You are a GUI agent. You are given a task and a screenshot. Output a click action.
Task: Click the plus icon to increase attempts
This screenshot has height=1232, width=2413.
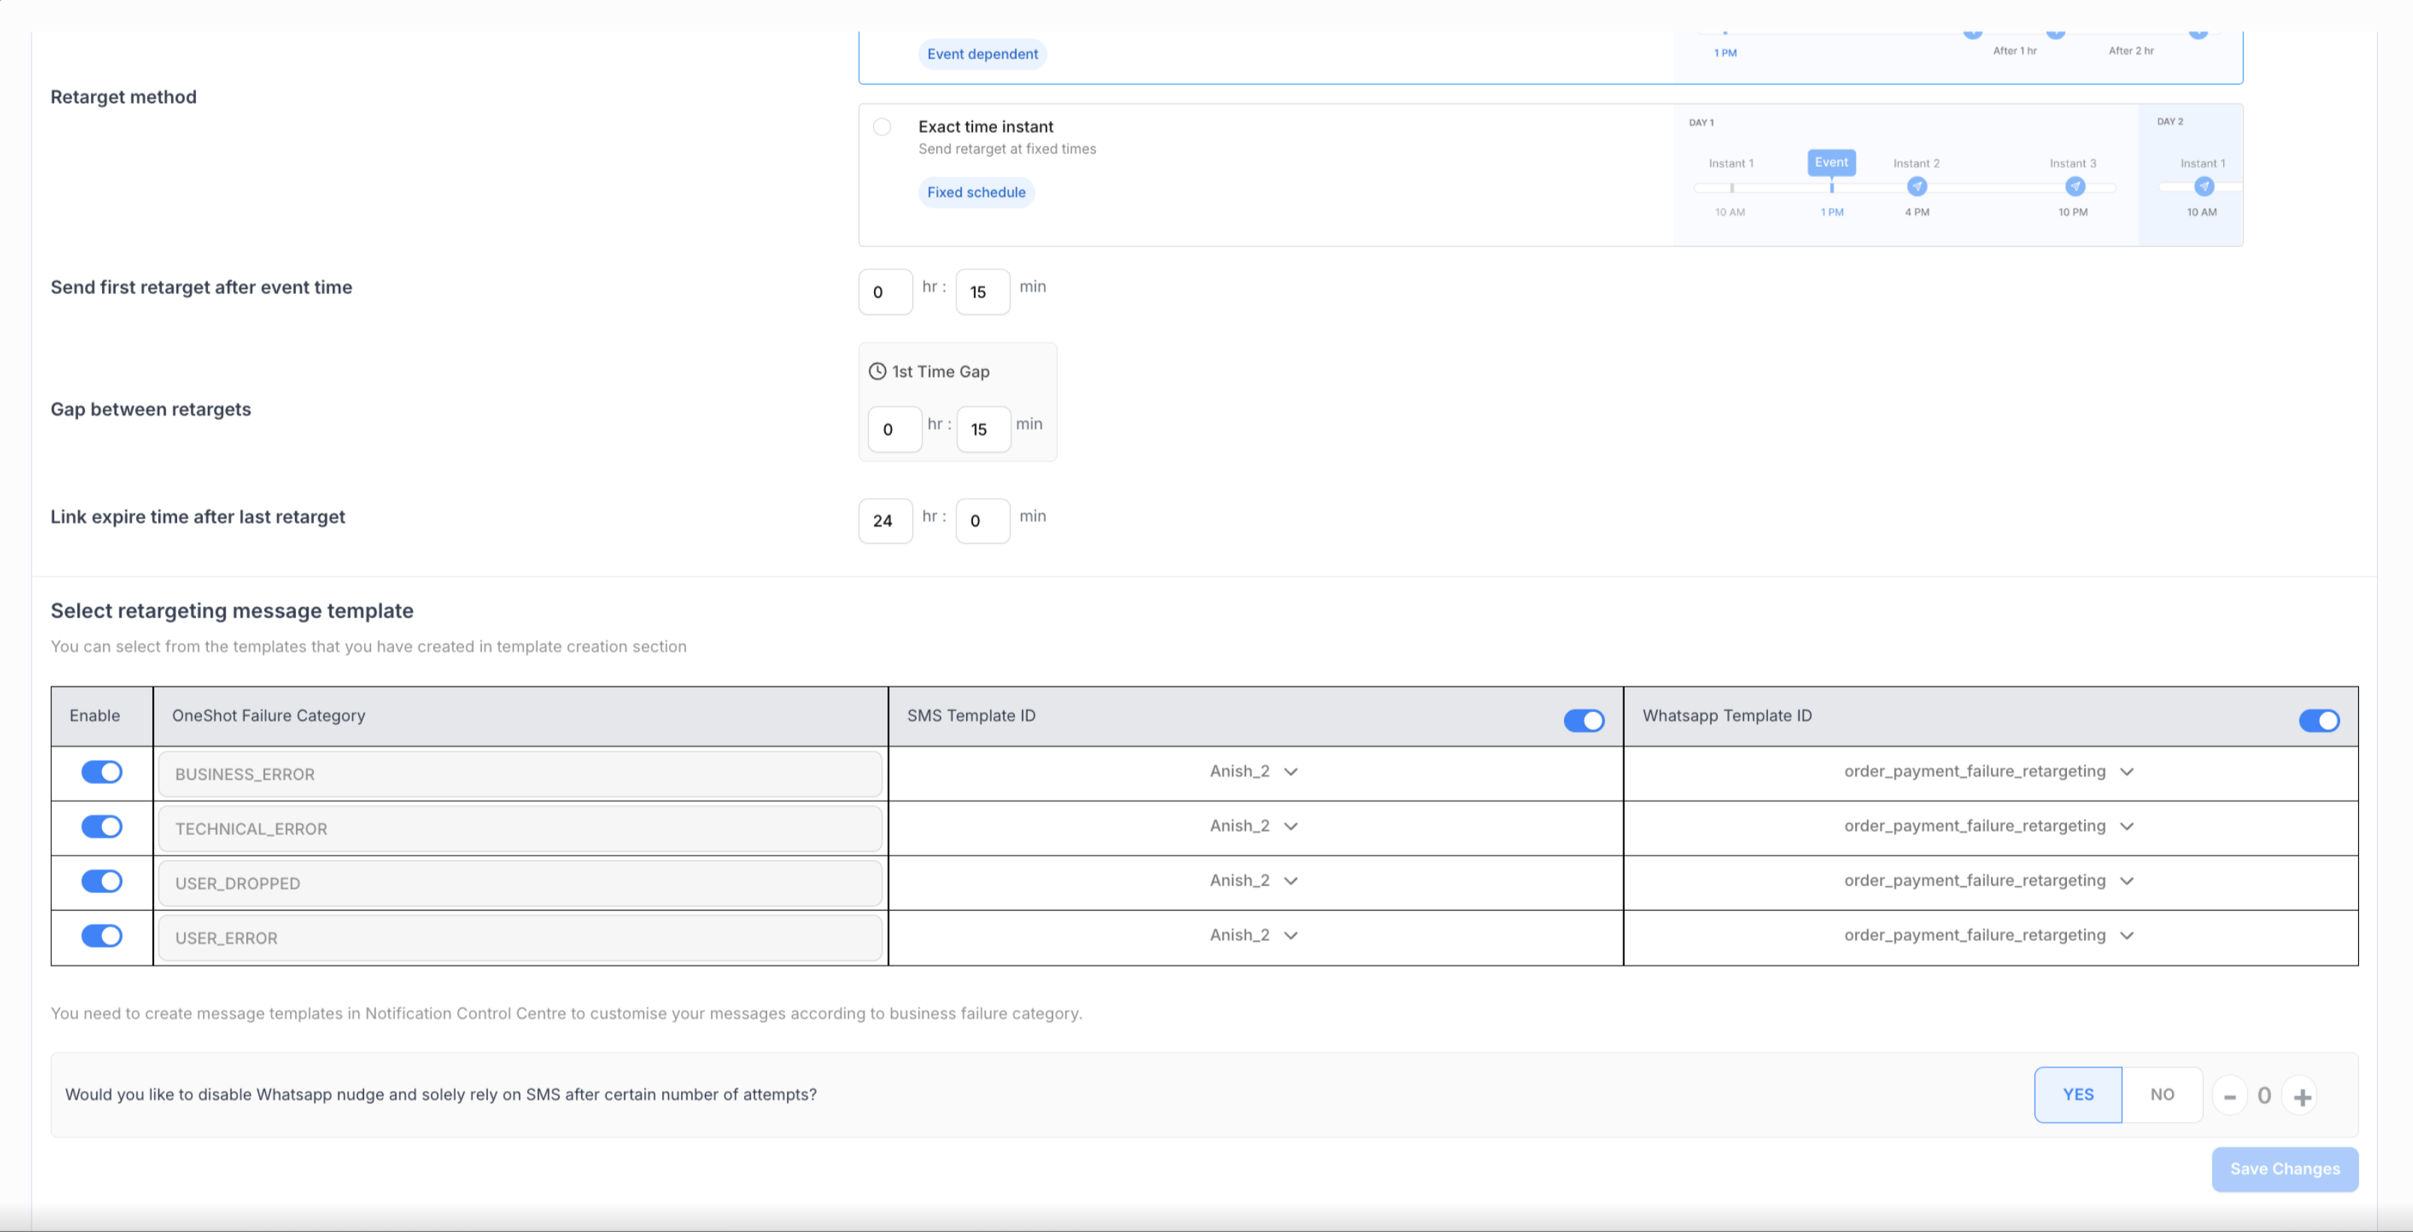(2303, 1095)
